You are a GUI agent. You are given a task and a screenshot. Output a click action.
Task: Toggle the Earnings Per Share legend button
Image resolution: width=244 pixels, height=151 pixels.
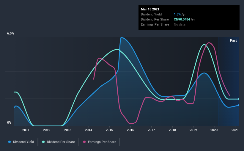[x=100, y=142]
